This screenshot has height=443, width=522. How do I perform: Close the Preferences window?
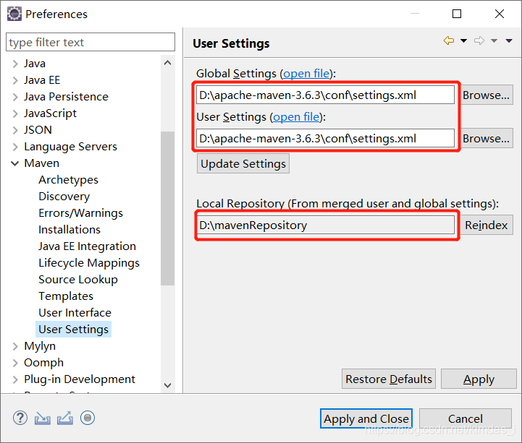pos(500,14)
